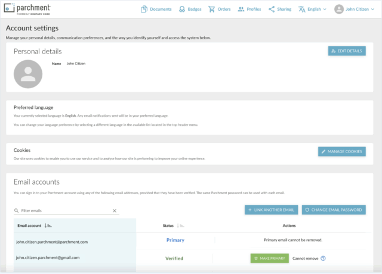Click Link Another Email button
This screenshot has height=274, width=382.
(x=271, y=210)
